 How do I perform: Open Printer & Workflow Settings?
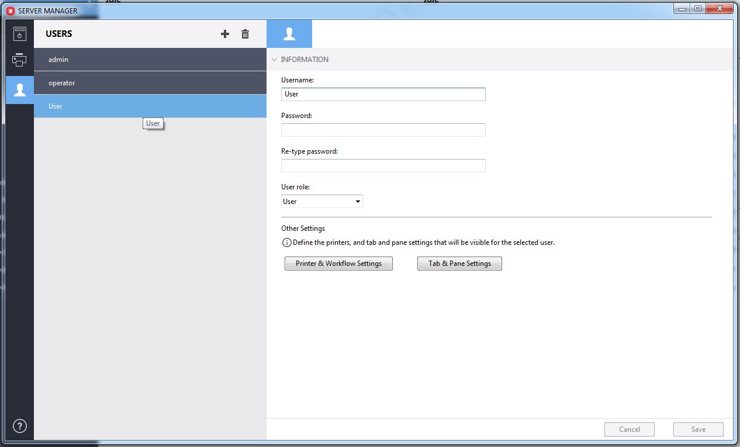click(x=338, y=264)
